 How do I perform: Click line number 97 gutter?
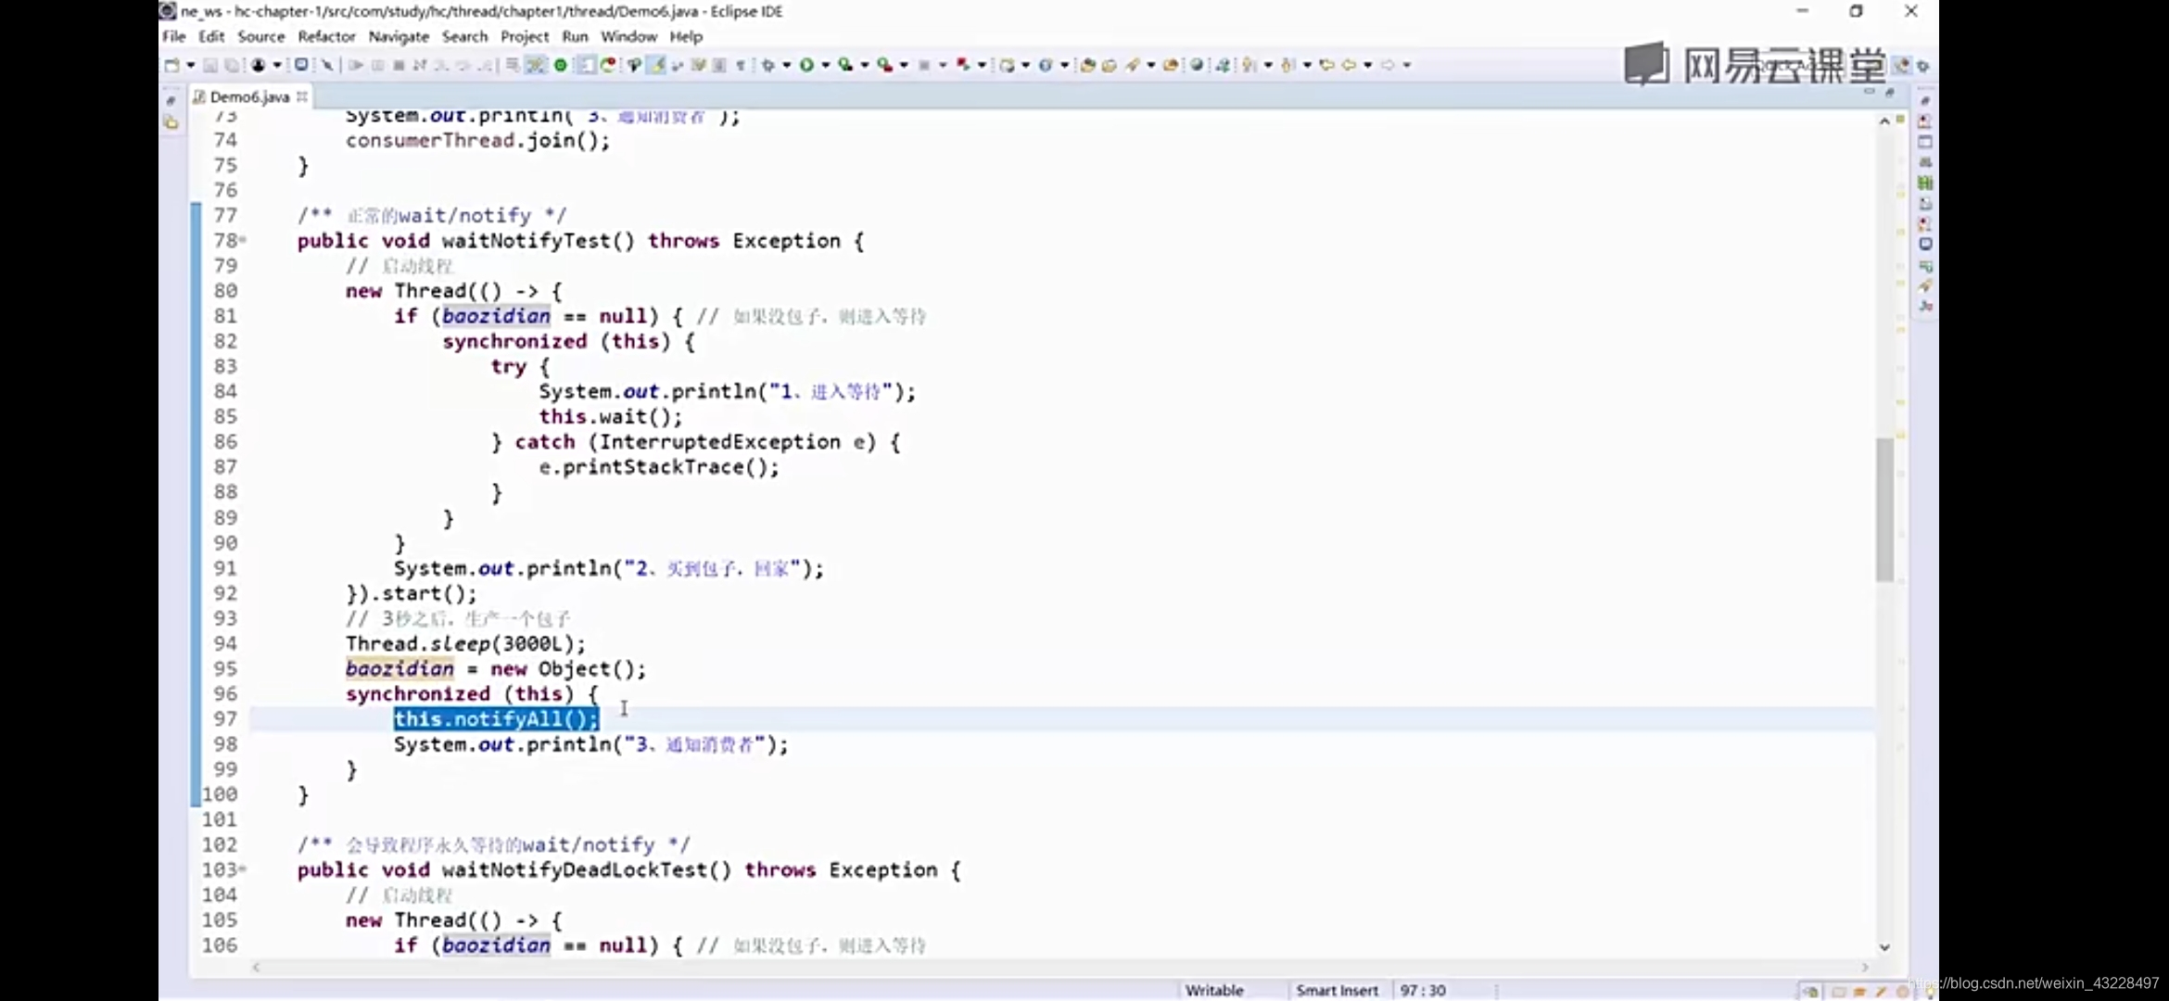(225, 719)
